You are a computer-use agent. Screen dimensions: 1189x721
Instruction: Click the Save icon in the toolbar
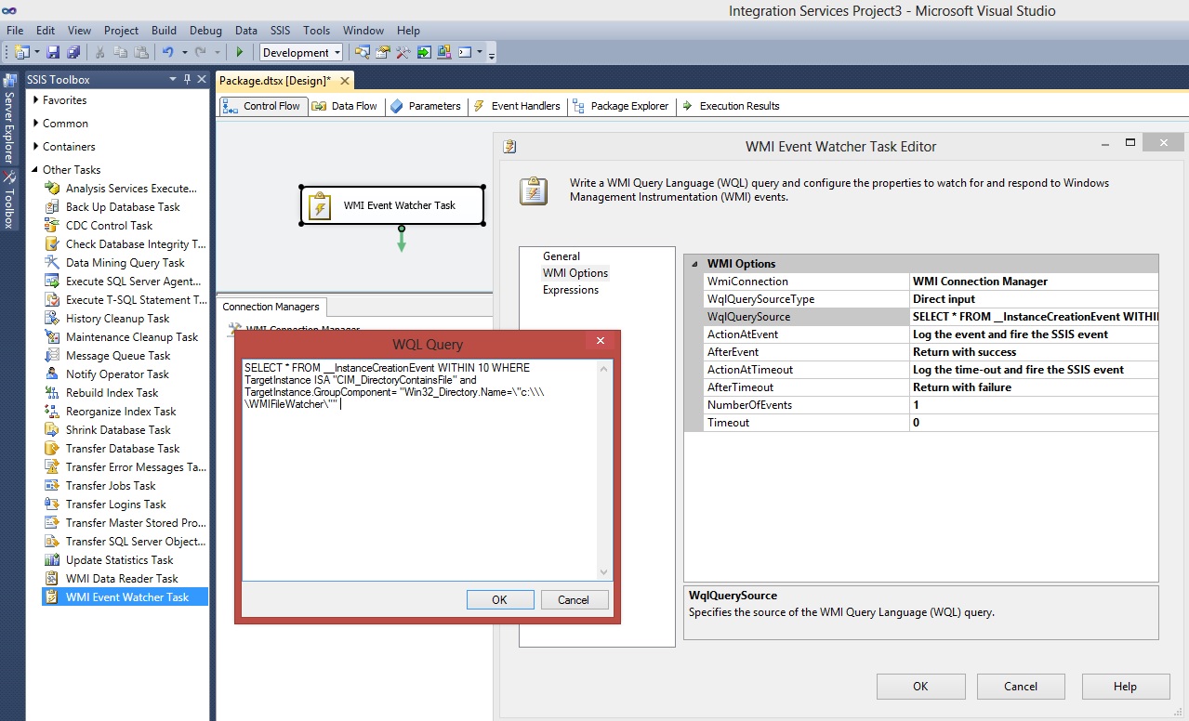coord(53,52)
